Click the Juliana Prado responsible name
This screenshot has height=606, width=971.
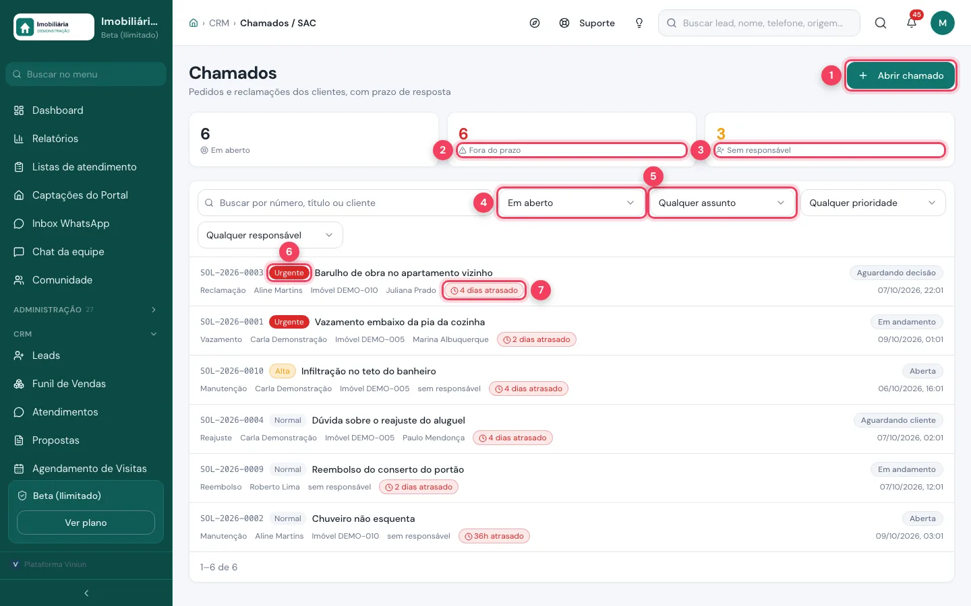[411, 290]
